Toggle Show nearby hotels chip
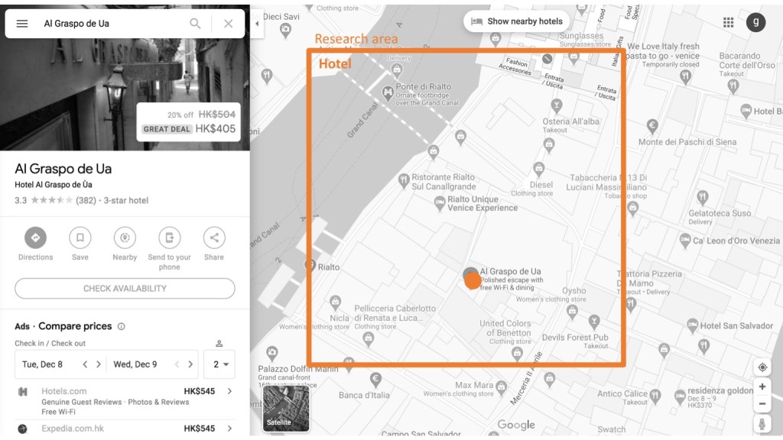The image size is (783, 440). pos(516,21)
